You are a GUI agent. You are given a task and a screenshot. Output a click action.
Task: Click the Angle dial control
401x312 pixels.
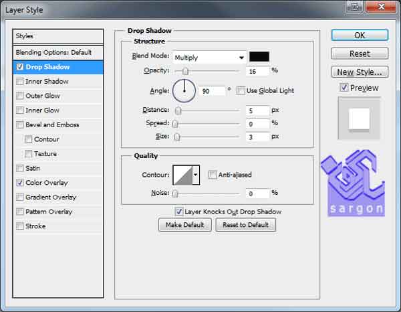(184, 90)
